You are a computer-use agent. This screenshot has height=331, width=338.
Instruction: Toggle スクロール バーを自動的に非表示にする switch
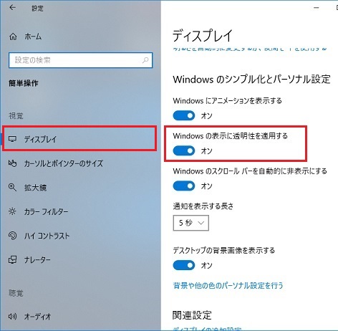pos(184,186)
